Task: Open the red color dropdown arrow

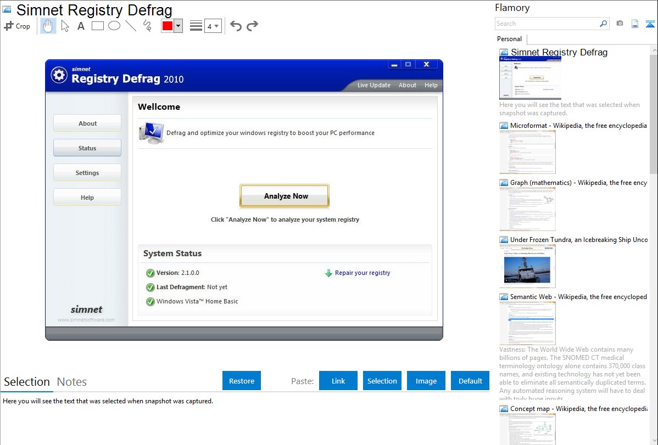Action: [178, 26]
